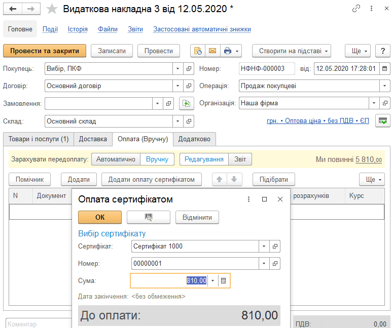This screenshot has width=392, height=328.
Task: Open the three-dot menu in title bar
Action: 371,9
